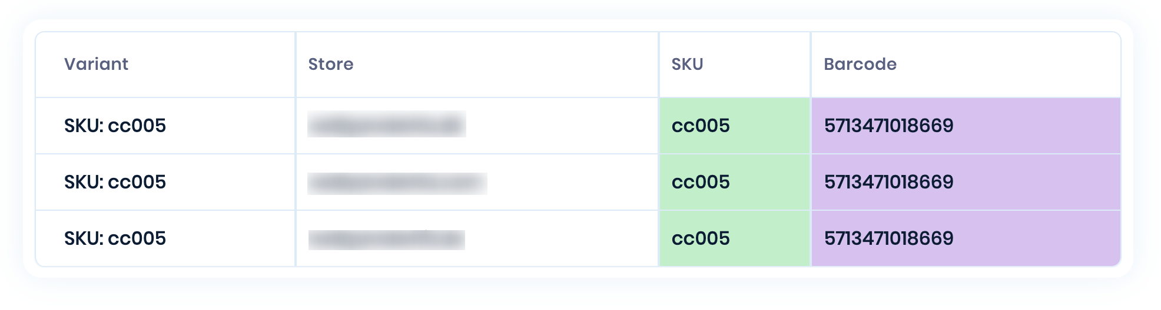
Task: Select the first row's SKU: cc005 variant
Action: [x=115, y=126]
